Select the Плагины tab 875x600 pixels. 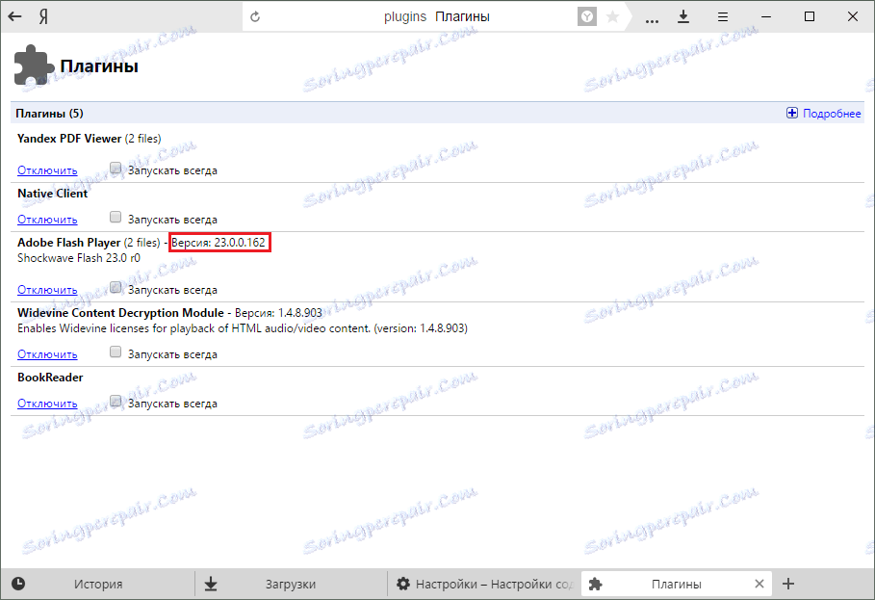click(677, 584)
